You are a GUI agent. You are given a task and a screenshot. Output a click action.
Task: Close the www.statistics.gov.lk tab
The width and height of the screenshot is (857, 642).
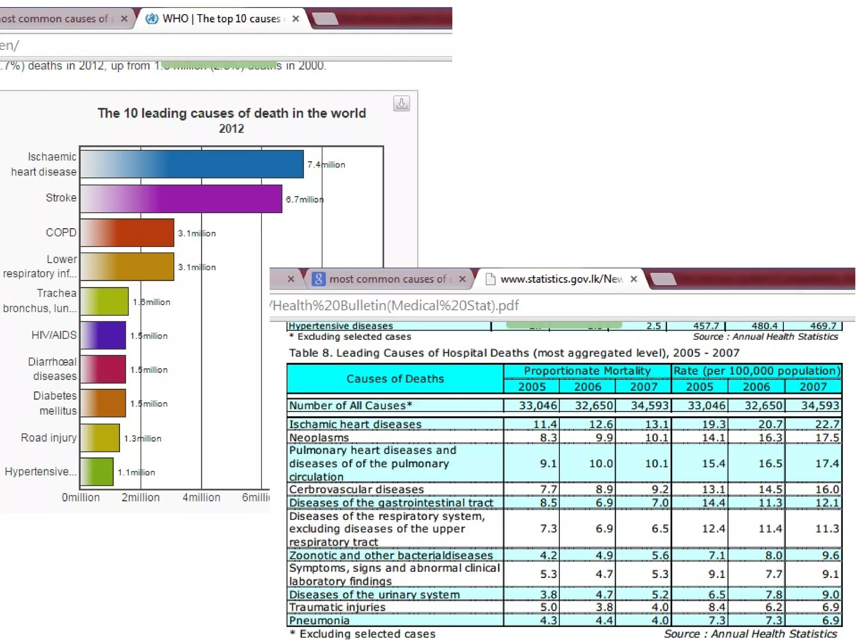pyautogui.click(x=634, y=279)
